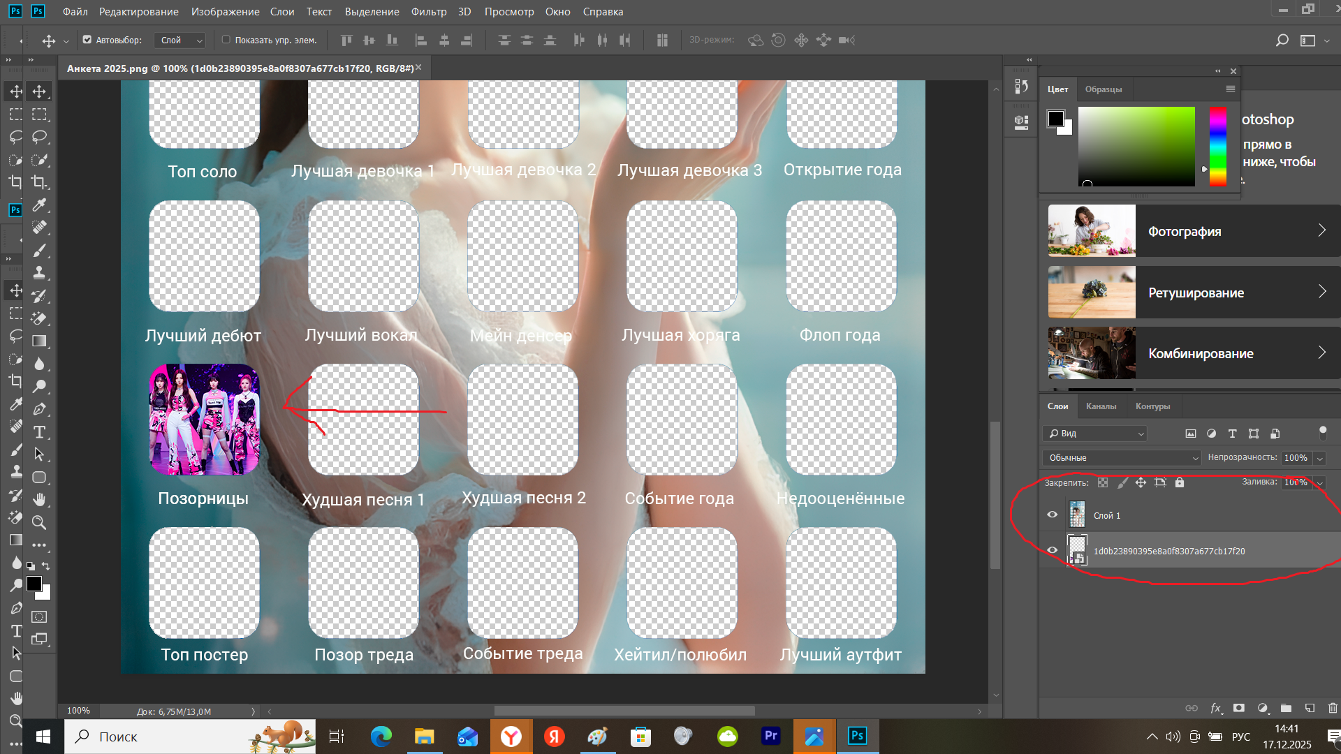Click the create new group folder icon
The image size is (1341, 754).
coord(1286,708)
